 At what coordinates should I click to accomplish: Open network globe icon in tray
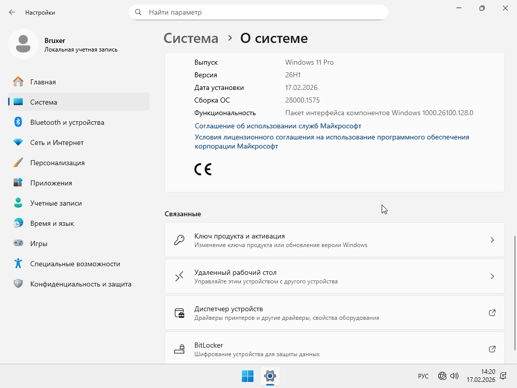(442, 376)
